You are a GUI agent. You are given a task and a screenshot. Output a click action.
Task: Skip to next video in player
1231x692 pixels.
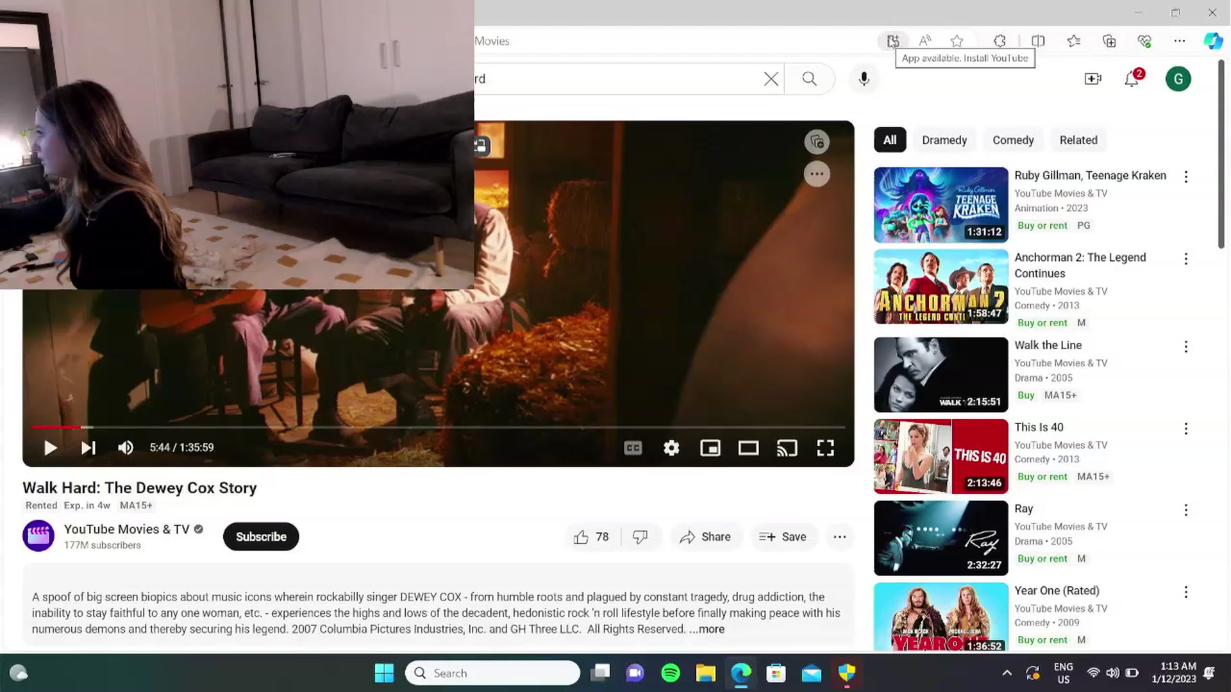(x=88, y=448)
